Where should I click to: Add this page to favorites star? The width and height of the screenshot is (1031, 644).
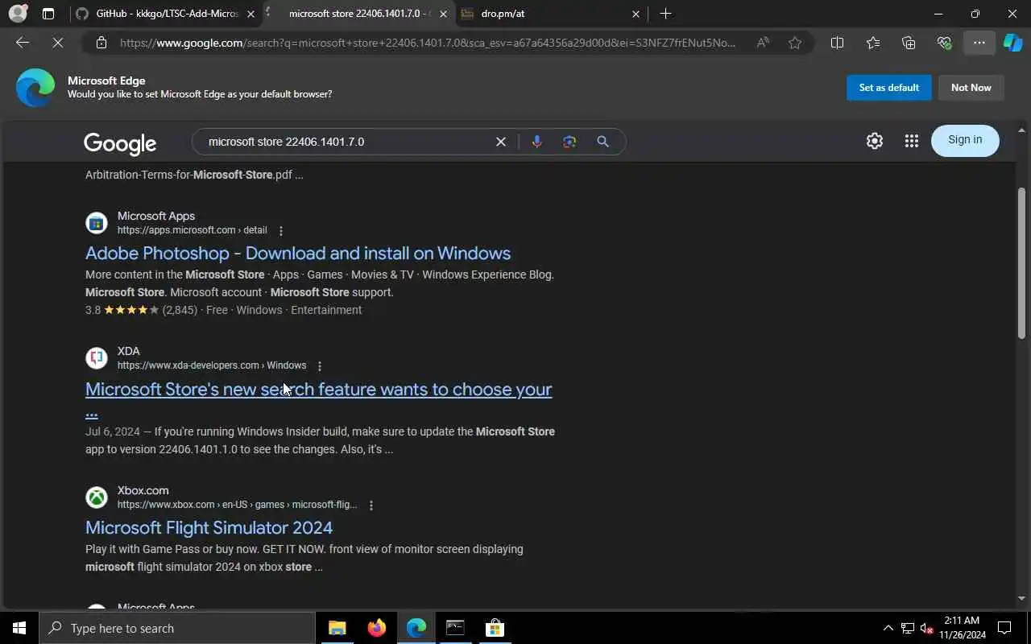[x=795, y=43]
